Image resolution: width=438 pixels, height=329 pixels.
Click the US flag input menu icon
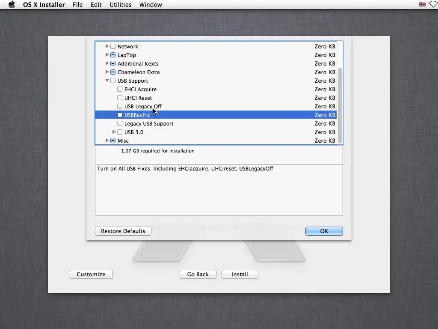[x=422, y=4]
